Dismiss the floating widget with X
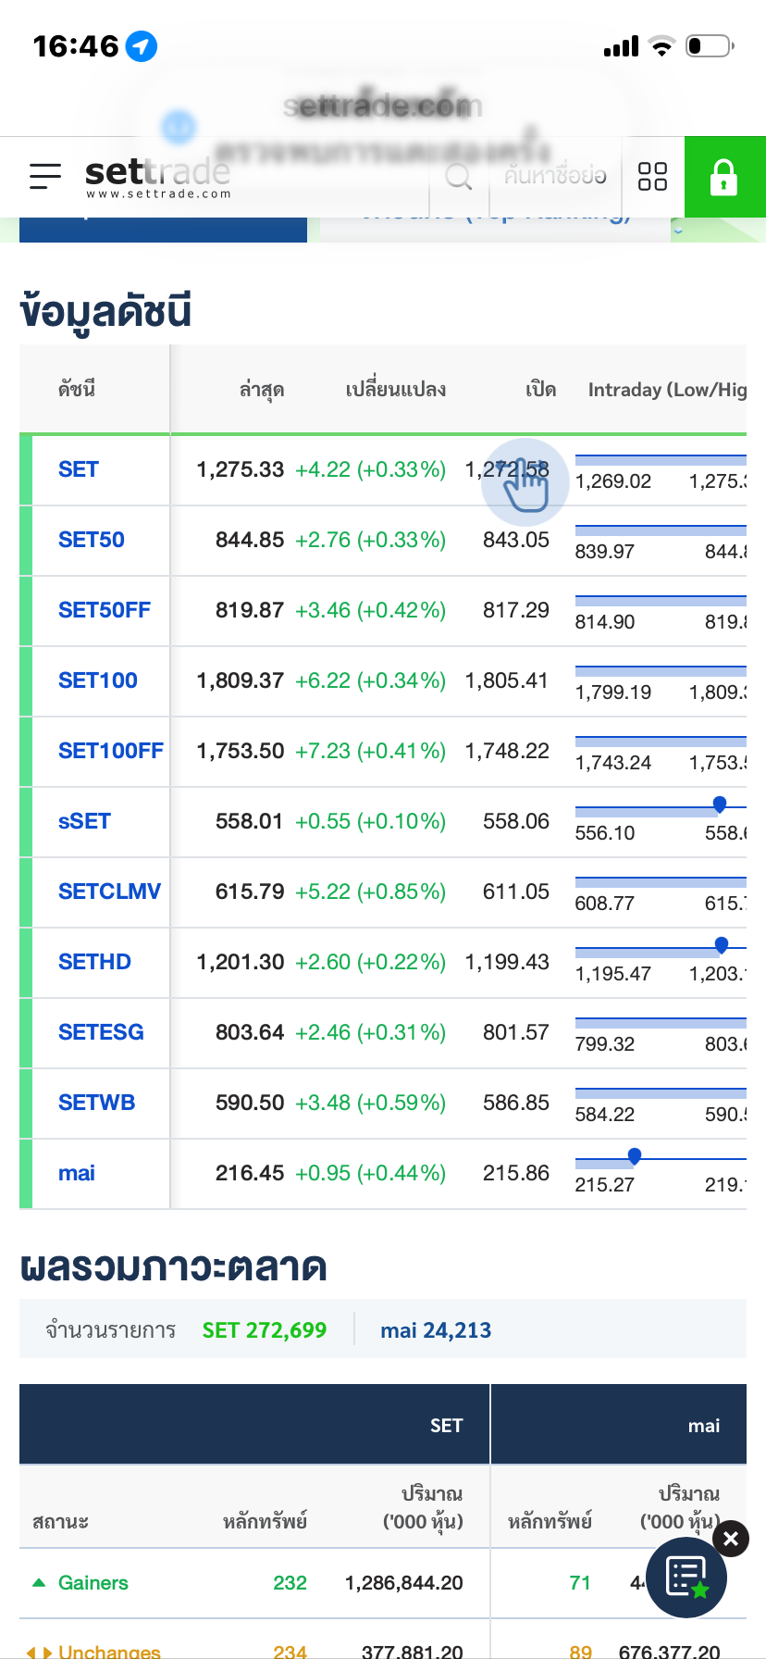Image resolution: width=766 pixels, height=1659 pixels. pyautogui.click(x=731, y=1539)
